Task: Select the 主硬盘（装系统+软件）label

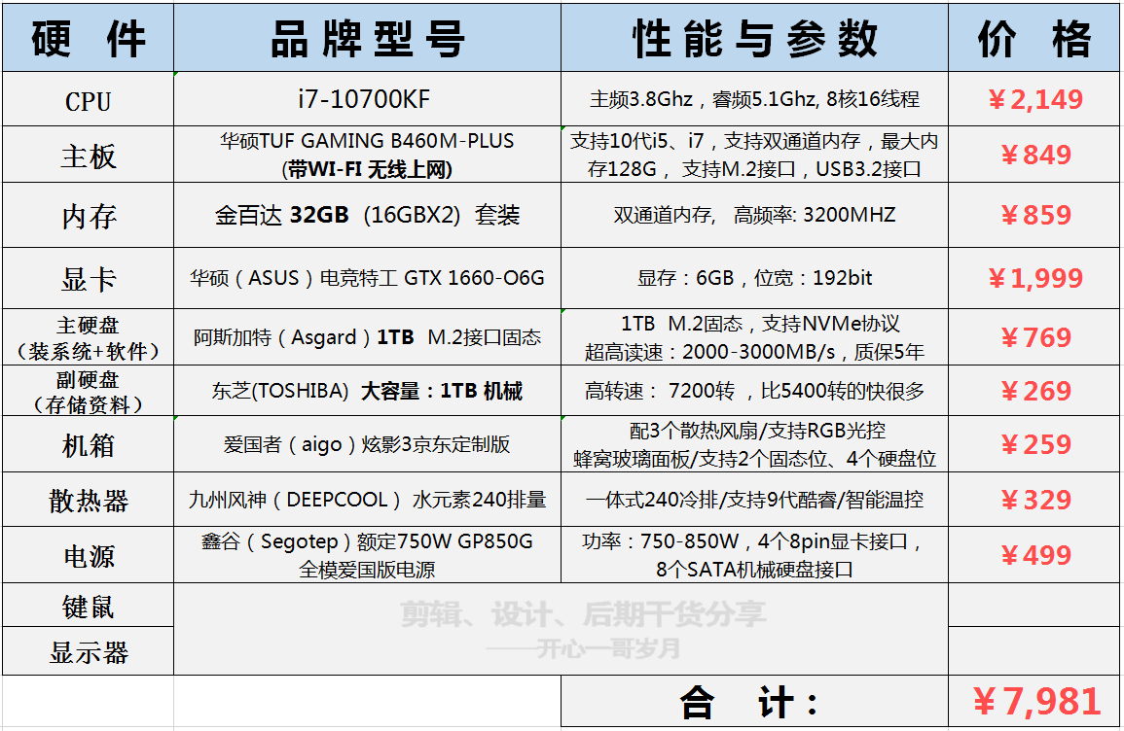Action: point(88,337)
